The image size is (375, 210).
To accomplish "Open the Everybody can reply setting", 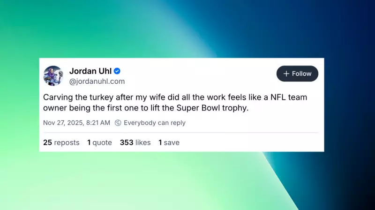I will click(154, 123).
